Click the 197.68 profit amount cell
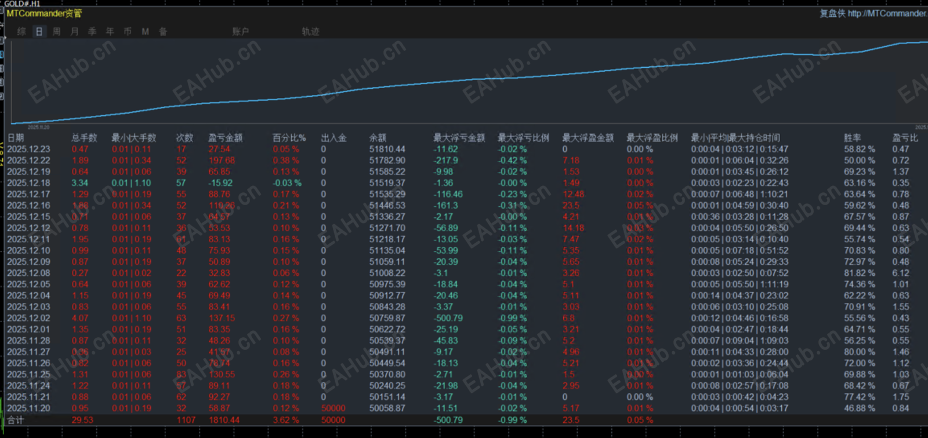Viewport: 928px width, 438px height. [x=222, y=160]
